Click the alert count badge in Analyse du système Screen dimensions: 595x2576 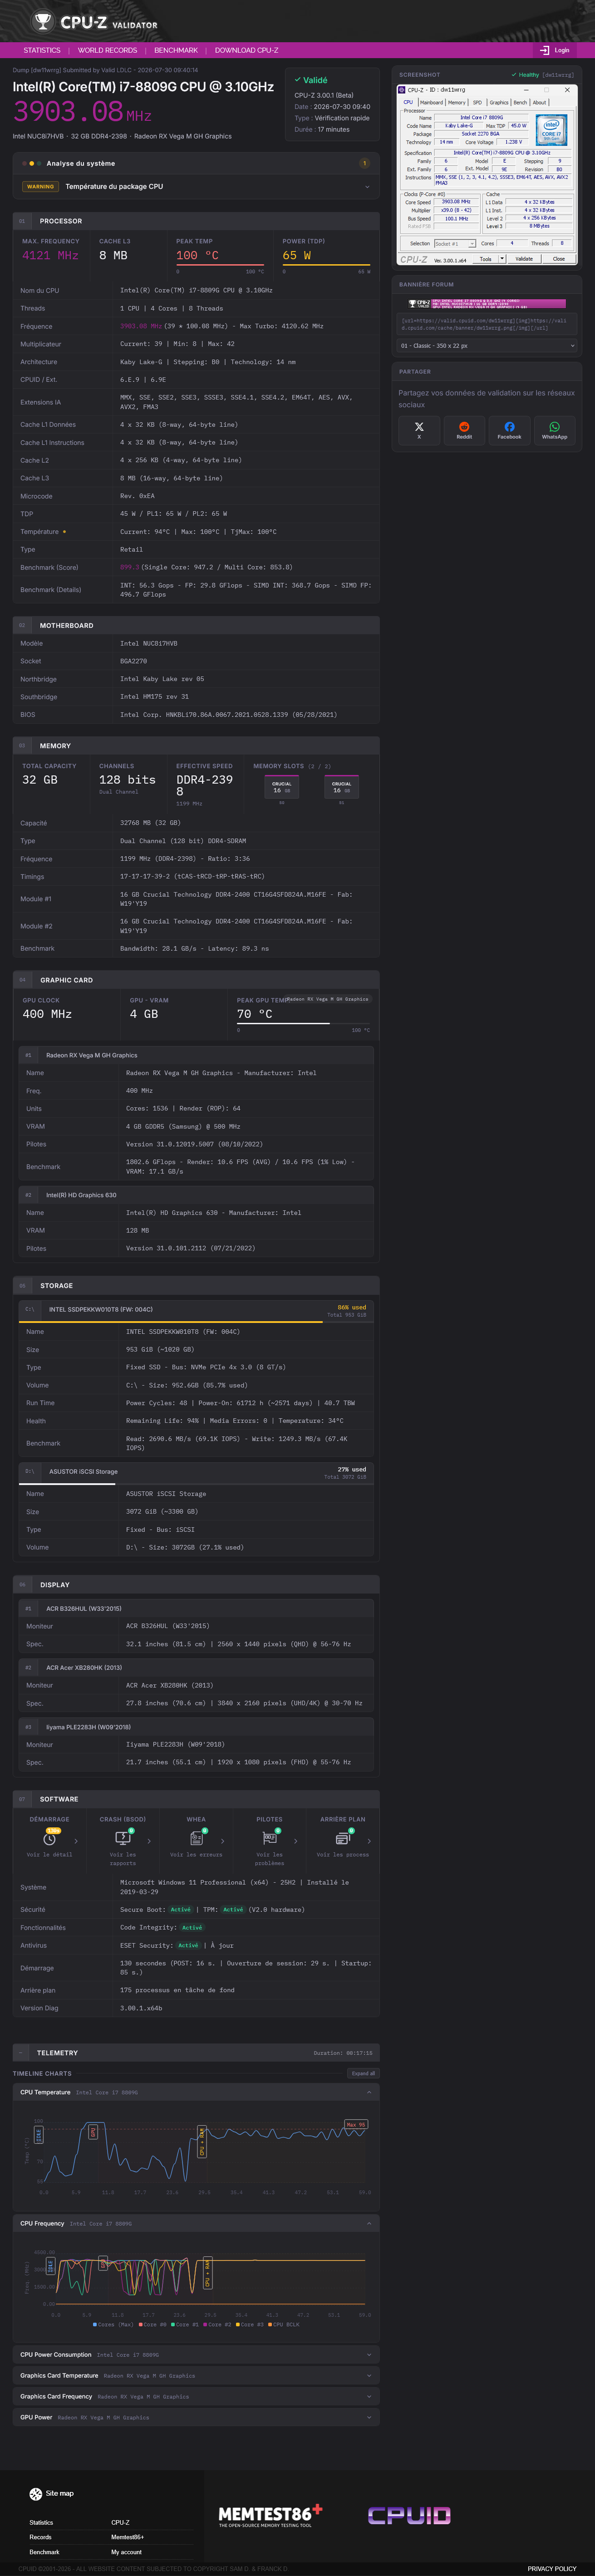[x=364, y=163]
